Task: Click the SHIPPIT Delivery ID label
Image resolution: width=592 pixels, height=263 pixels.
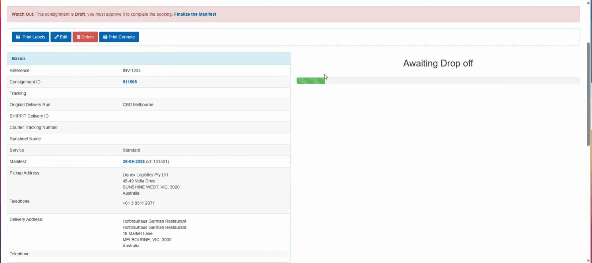Action: (29, 116)
